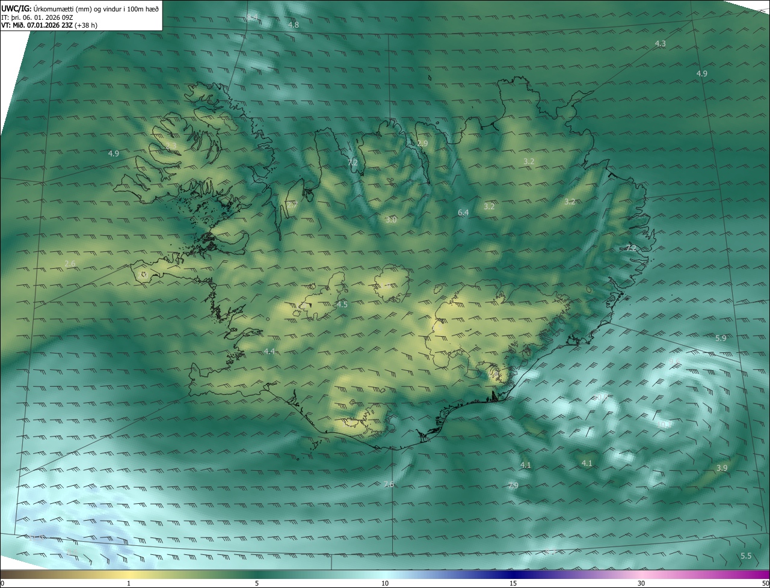770x588 pixels.
Task: Click the 2.9 value label
Action: 422,143
